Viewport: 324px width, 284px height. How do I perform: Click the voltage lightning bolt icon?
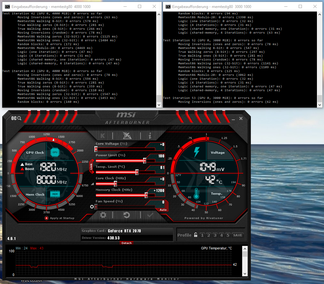click(x=197, y=152)
